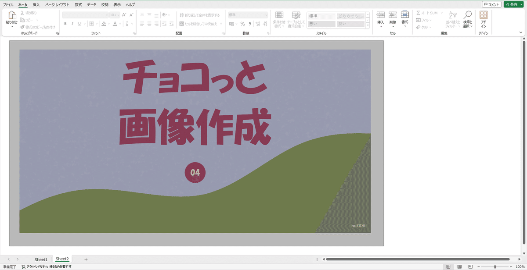Open the font name combo box
Image resolution: width=527 pixels, height=270 pixels.
[x=85, y=15]
